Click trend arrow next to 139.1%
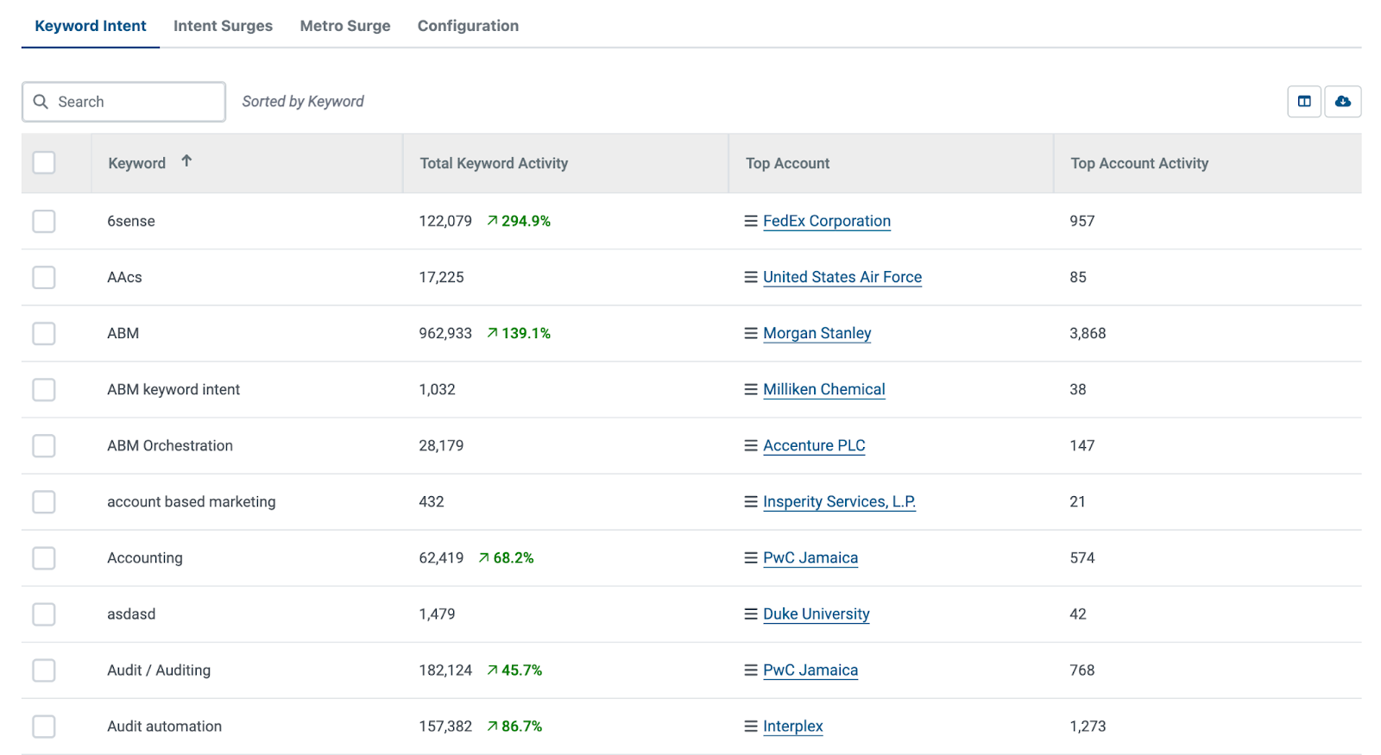Viewport: 1381px width, 755px height. pyautogui.click(x=492, y=333)
